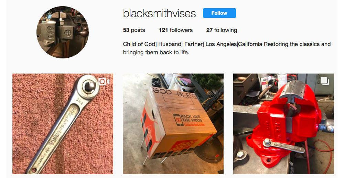344x178 pixels.
Task: Click the ratchet head in wrench photo
Action: (89, 86)
